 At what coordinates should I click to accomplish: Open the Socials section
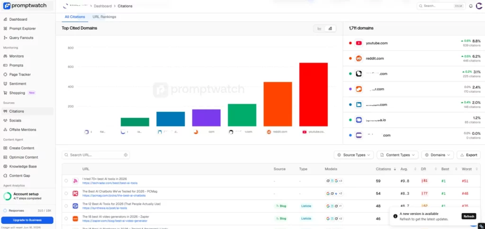[15, 121]
